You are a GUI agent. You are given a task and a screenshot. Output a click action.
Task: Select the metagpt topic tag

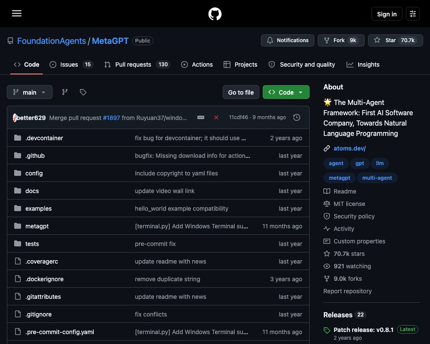[x=340, y=178]
